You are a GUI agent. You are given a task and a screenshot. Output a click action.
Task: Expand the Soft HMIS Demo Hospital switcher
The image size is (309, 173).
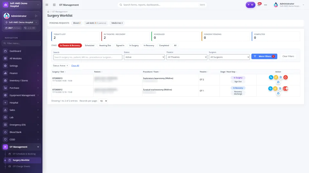click(21, 5)
